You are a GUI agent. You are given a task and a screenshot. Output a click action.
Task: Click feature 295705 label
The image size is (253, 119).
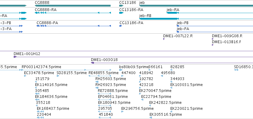[x=105, y=109]
